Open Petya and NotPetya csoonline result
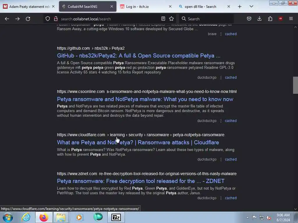This screenshot has height=223, width=298. click(145, 99)
